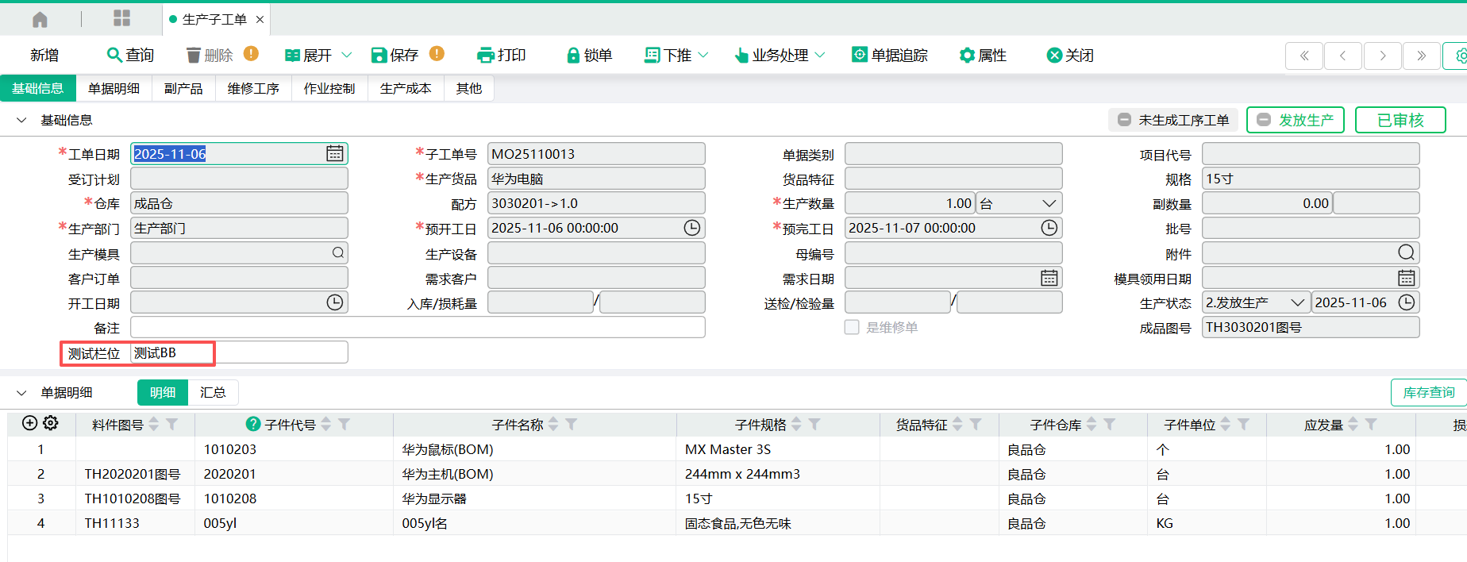The height and width of the screenshot is (562, 1467).
Task: Click the 查询 search icon
Action: (114, 55)
